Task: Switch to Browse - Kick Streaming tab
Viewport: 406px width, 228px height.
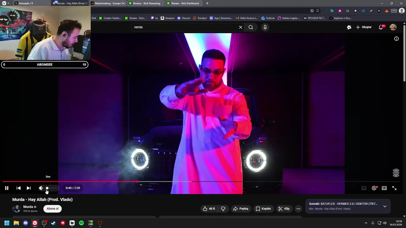Action: click(146, 3)
